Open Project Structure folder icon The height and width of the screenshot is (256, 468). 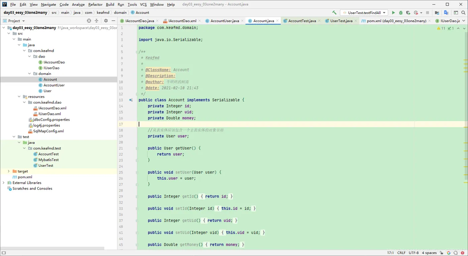coord(437,13)
